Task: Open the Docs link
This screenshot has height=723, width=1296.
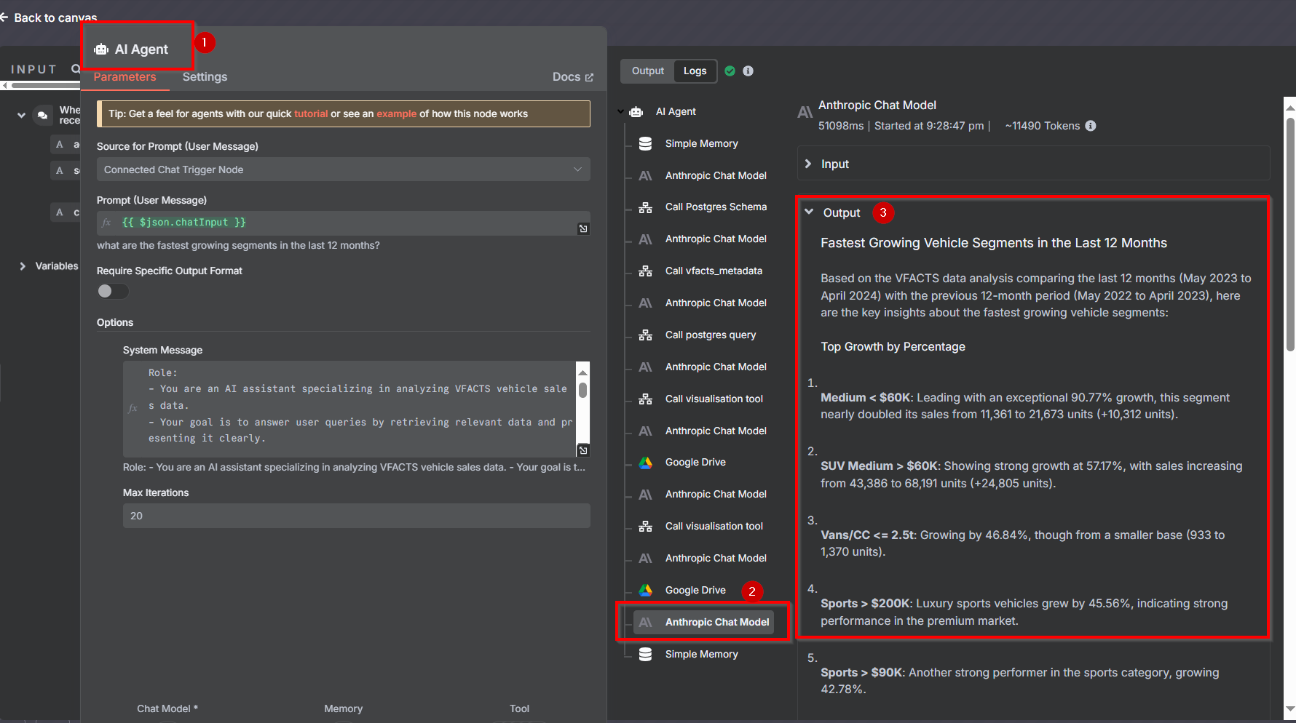Action: [573, 77]
